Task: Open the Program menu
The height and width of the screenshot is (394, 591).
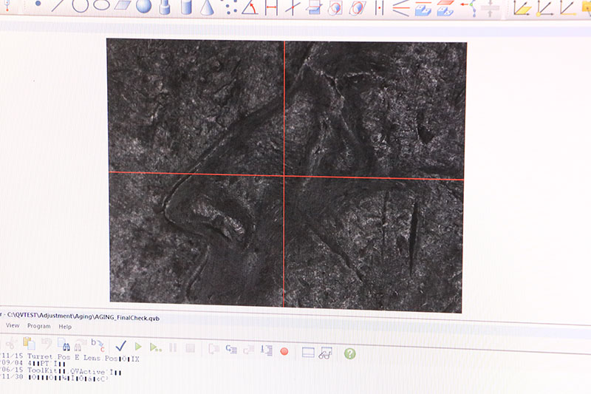Action: coord(39,326)
